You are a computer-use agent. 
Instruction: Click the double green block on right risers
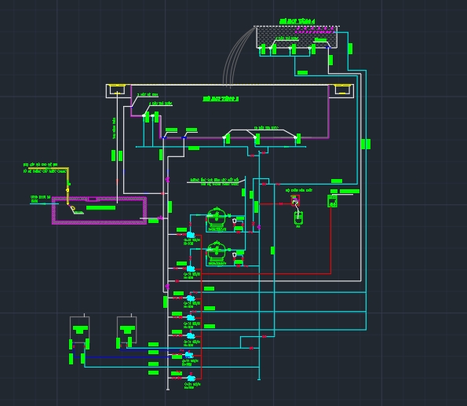coord(366,144)
